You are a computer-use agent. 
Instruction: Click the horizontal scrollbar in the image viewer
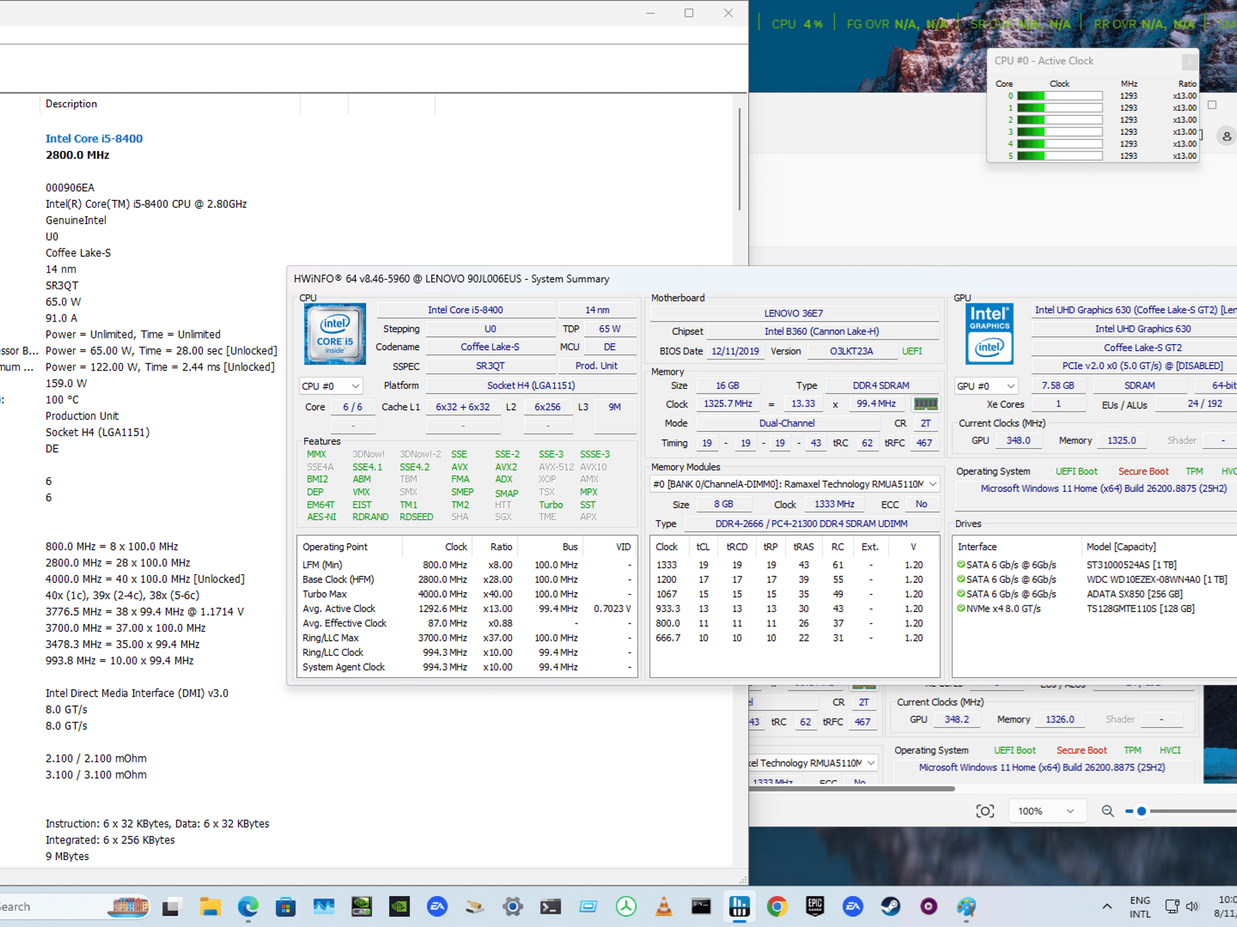pos(852,788)
